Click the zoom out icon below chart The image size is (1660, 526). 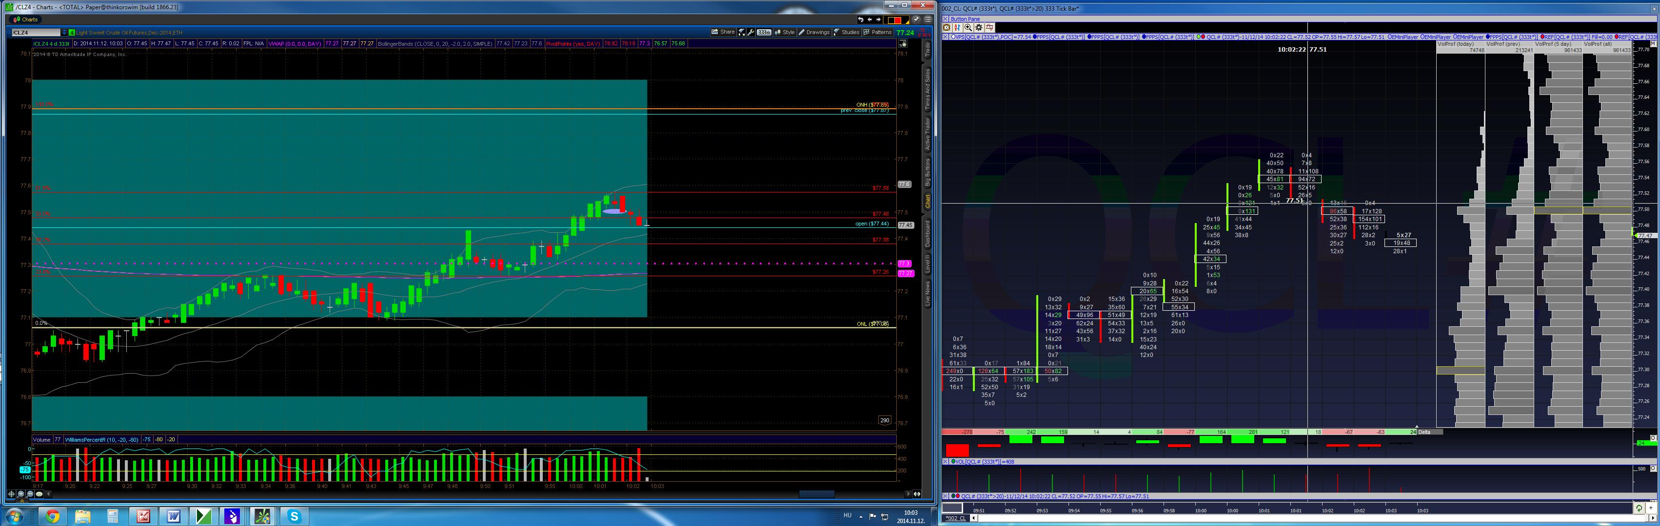point(30,494)
